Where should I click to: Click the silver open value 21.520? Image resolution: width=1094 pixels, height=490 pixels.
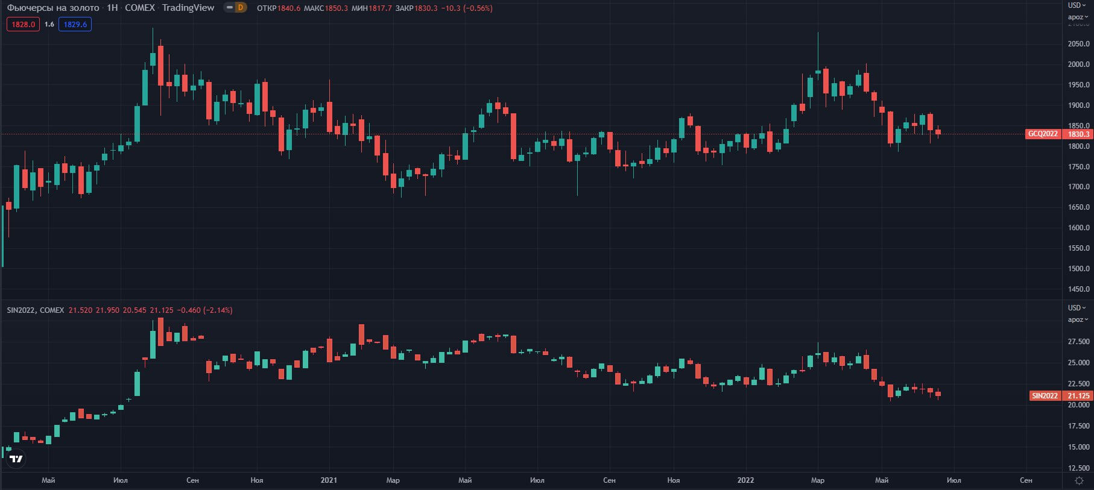[81, 310]
